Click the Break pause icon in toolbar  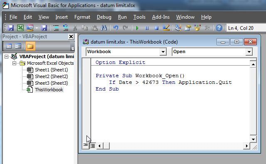[x=147, y=28]
